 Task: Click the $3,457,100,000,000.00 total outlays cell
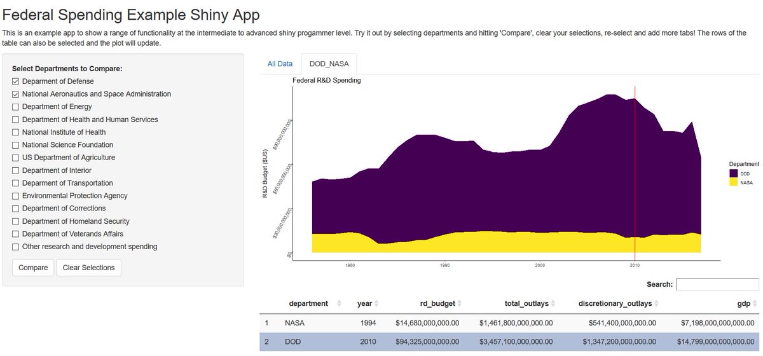coord(516,342)
